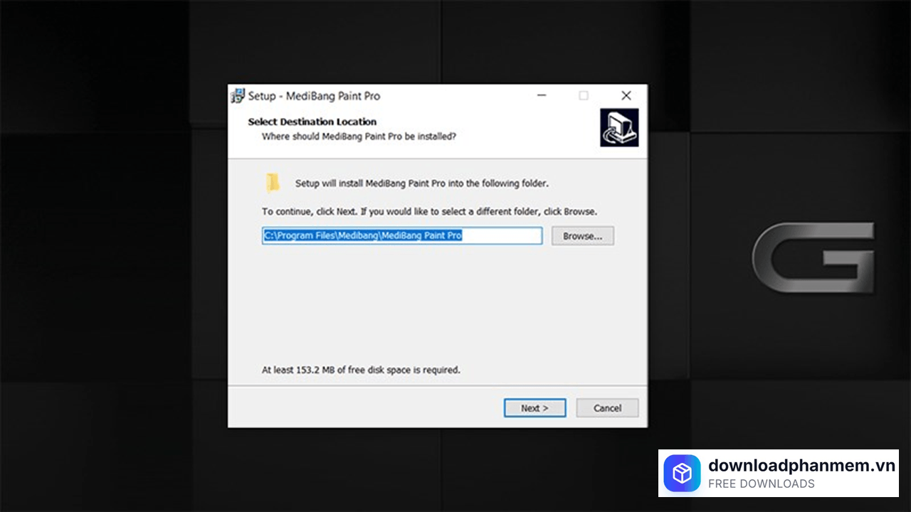Click the disabled maximize button
Image resolution: width=911 pixels, height=512 pixels.
click(x=584, y=96)
